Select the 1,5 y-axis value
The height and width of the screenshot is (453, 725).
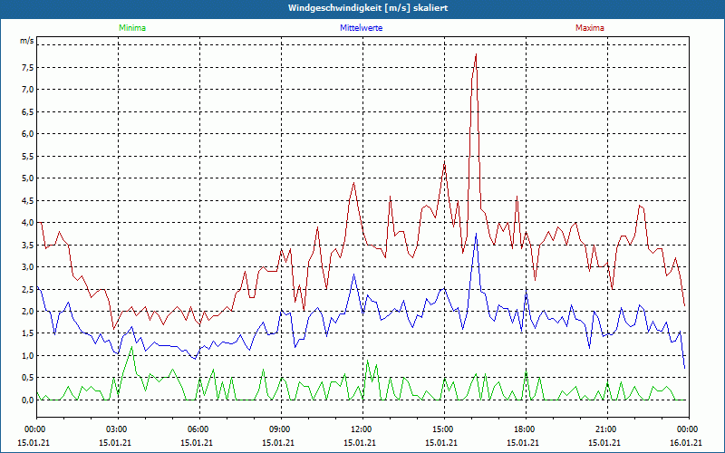(x=28, y=333)
